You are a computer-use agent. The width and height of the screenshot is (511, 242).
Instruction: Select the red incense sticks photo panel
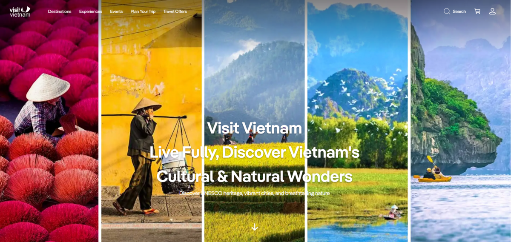click(x=49, y=121)
